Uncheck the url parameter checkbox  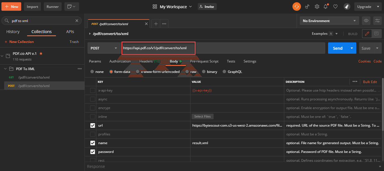[x=93, y=125]
